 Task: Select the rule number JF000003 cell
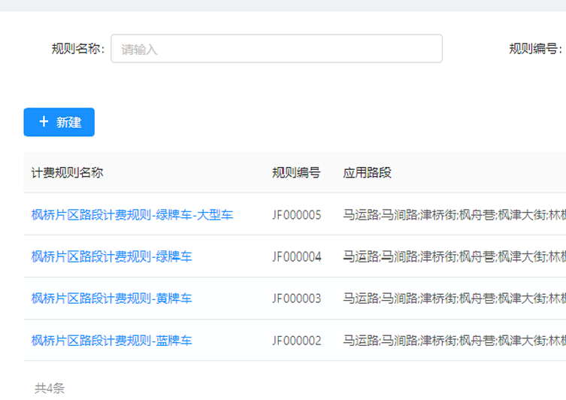pos(297,298)
